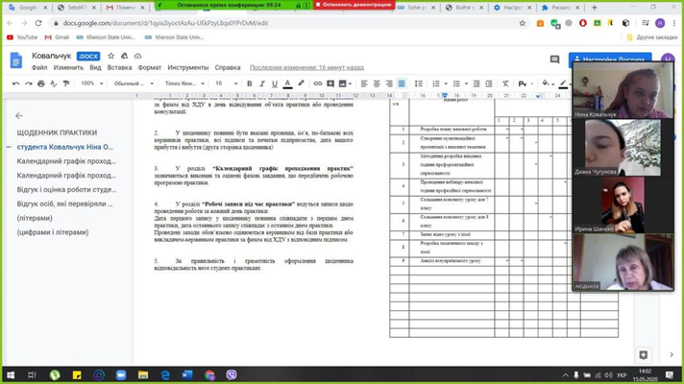Jump to (цифрами і літерами) outline item
Screen dimensions: 684x384
pos(53,232)
